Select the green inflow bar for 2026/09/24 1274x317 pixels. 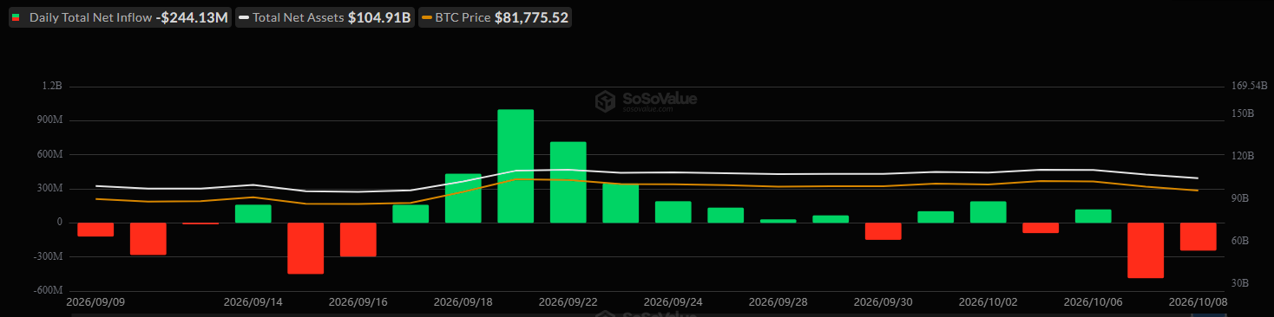[x=673, y=212]
